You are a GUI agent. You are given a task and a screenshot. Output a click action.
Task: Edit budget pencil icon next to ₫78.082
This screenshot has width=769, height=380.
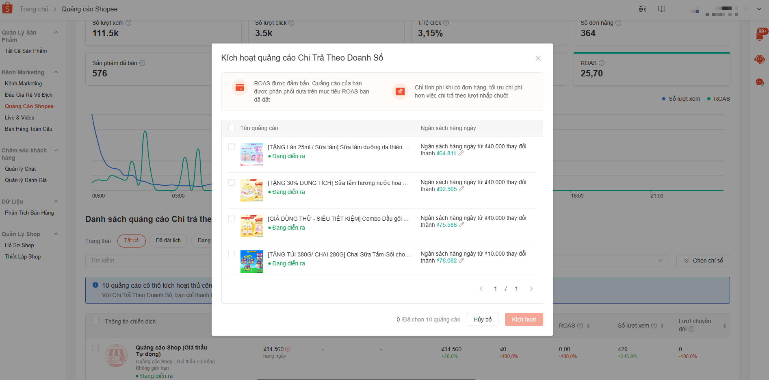pos(461,261)
